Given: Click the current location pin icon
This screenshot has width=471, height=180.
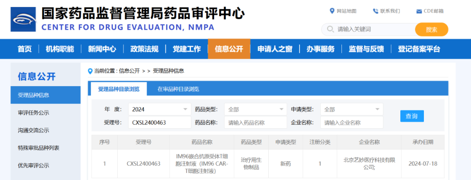Looking at the screenshot, I should pyautogui.click(x=90, y=71).
